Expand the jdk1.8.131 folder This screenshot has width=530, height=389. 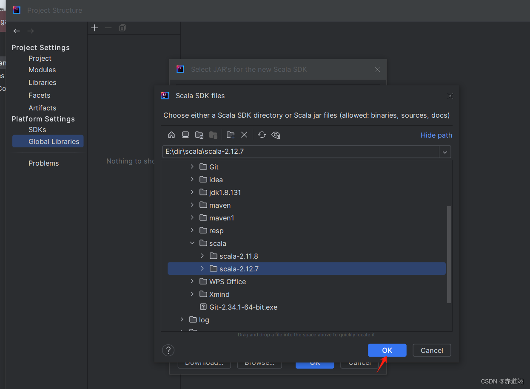click(x=192, y=192)
